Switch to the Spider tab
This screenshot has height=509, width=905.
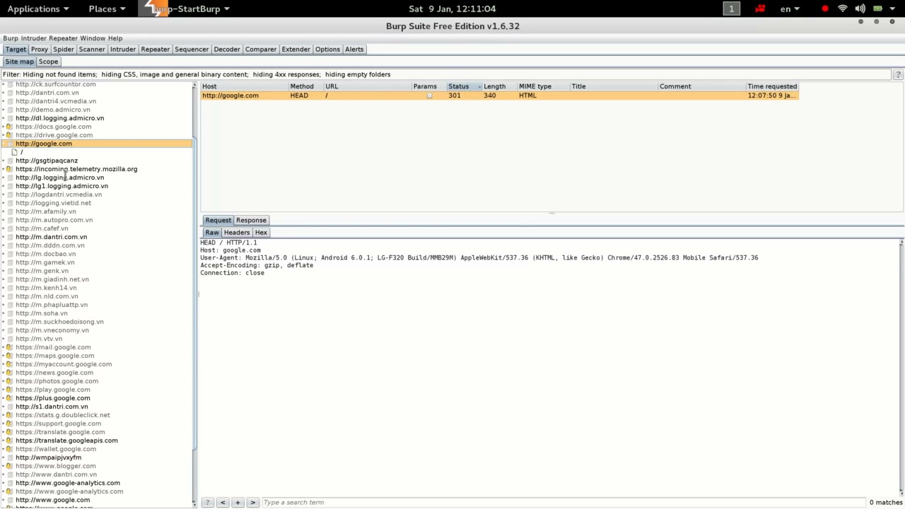[x=63, y=49]
